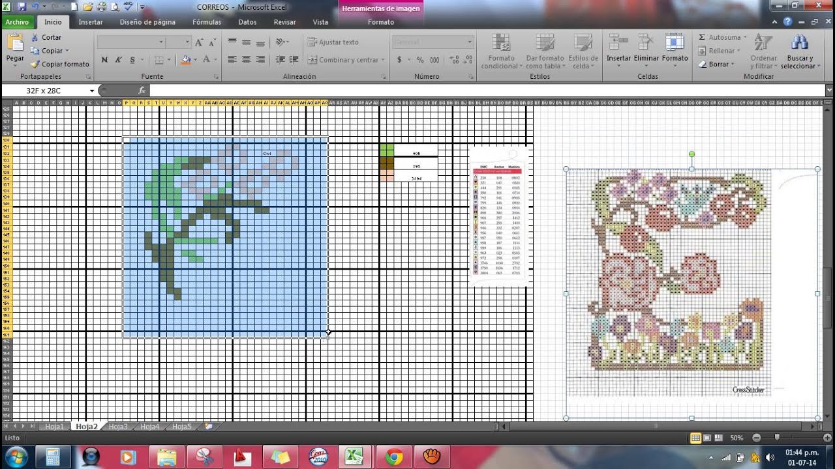Run spelling check from the ABC icon
835x469 pixels.
(x=128, y=7)
